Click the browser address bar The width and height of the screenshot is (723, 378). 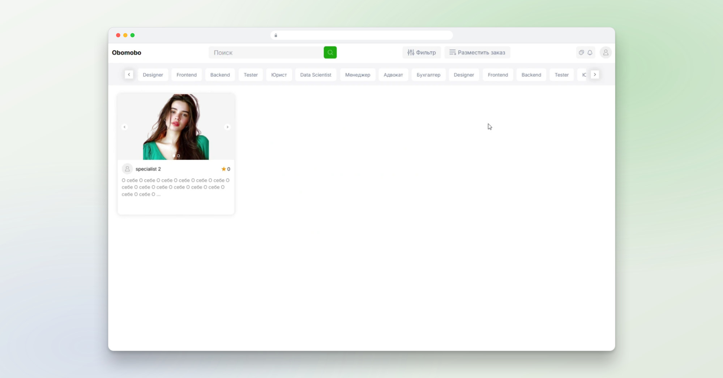(x=361, y=35)
